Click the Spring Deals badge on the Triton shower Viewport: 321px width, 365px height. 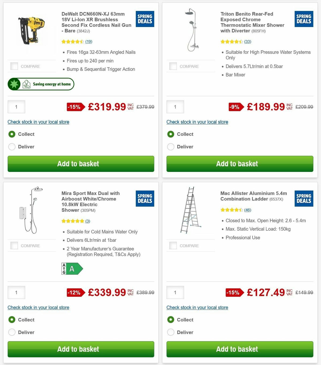pos(304,19)
